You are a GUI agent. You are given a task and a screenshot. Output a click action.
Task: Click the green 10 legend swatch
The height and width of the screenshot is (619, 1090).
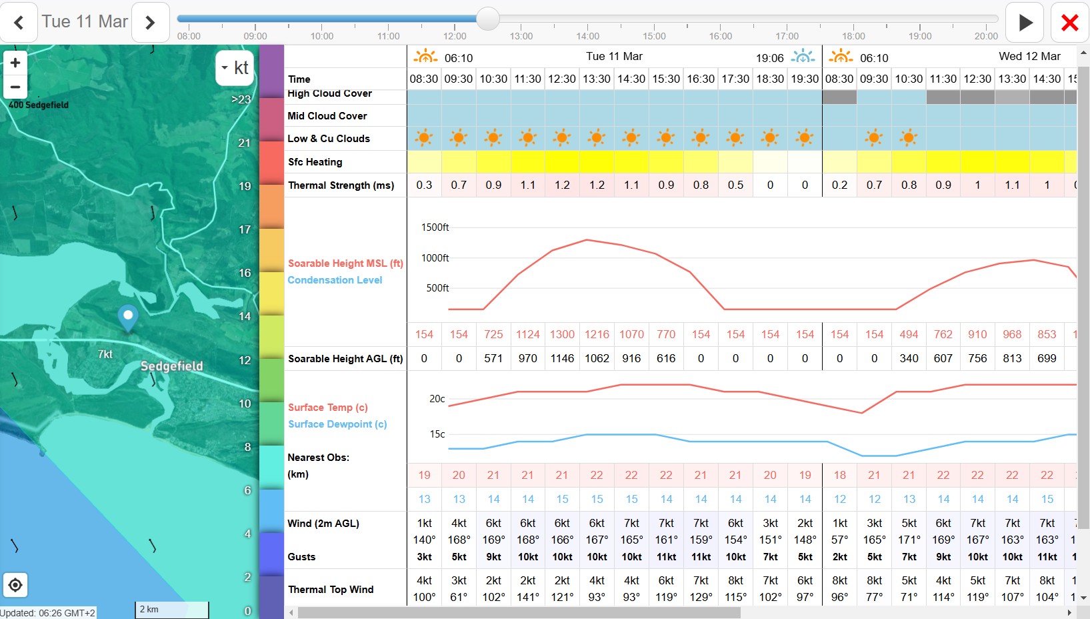click(x=271, y=380)
